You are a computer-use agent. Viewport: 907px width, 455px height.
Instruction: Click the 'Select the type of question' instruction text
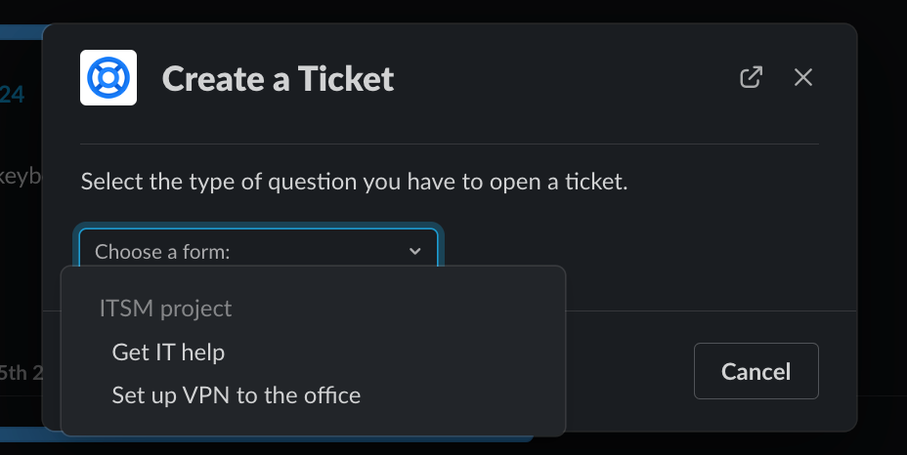pos(353,182)
